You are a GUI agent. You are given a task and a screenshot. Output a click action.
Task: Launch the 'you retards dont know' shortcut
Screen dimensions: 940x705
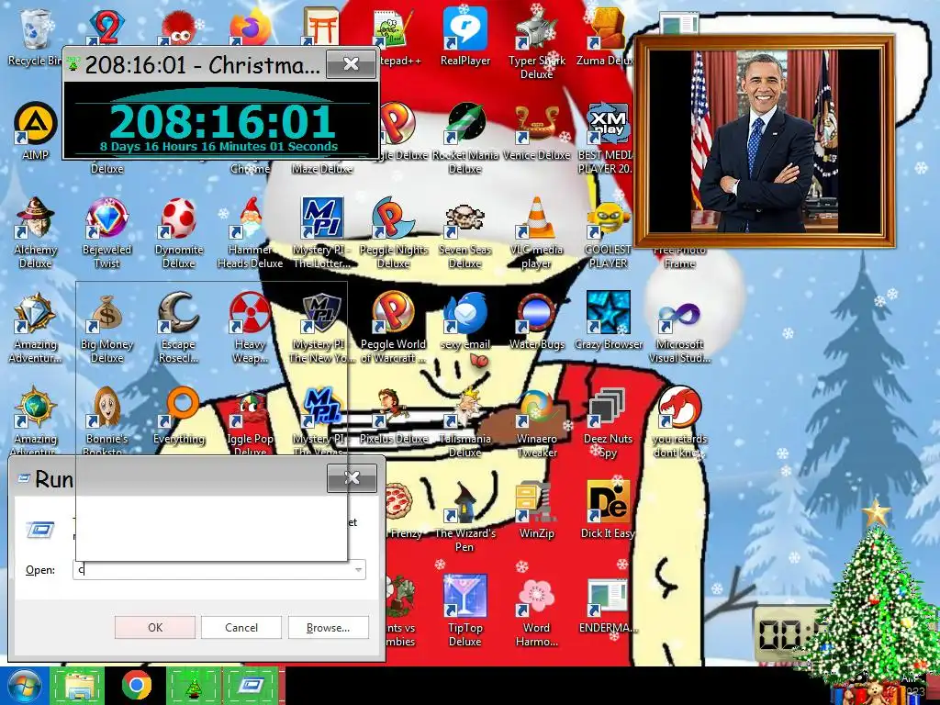[679, 422]
